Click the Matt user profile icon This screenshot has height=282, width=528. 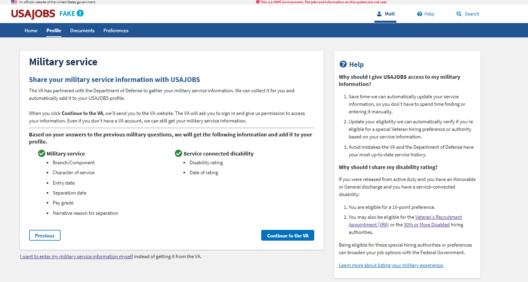click(379, 14)
